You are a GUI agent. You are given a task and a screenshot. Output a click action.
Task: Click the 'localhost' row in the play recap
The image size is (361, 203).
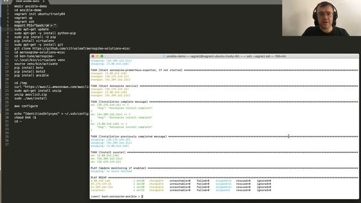point(180,191)
